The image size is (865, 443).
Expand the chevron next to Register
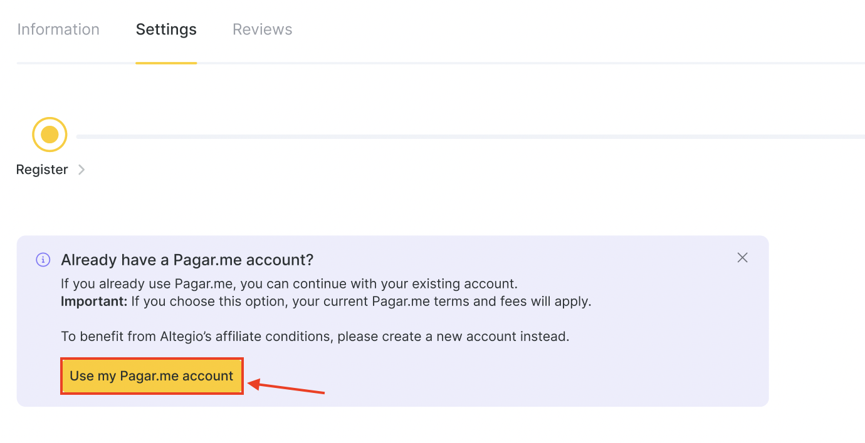coord(81,170)
